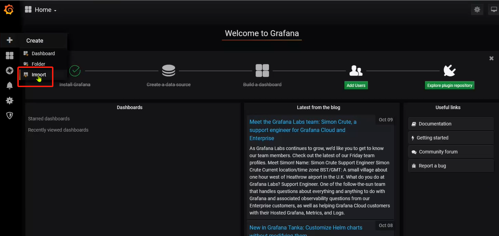Open the Simon Crute blog post link
This screenshot has height=236, width=499.
click(303, 130)
